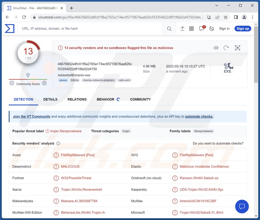
Task: Click the page vertical scrollbar thumb
Action: [x=256, y=55]
